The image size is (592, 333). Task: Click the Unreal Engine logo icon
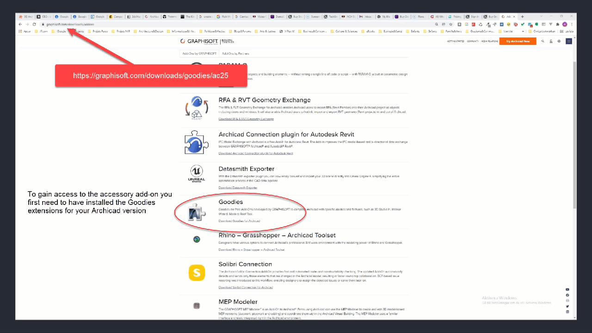(197, 174)
